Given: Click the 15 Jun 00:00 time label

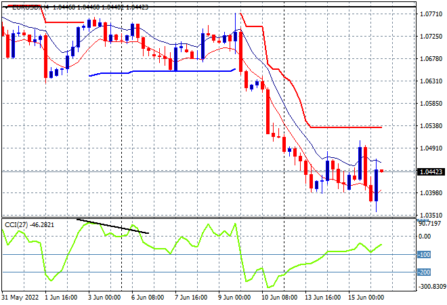Looking at the screenshot, I should tap(366, 298).
